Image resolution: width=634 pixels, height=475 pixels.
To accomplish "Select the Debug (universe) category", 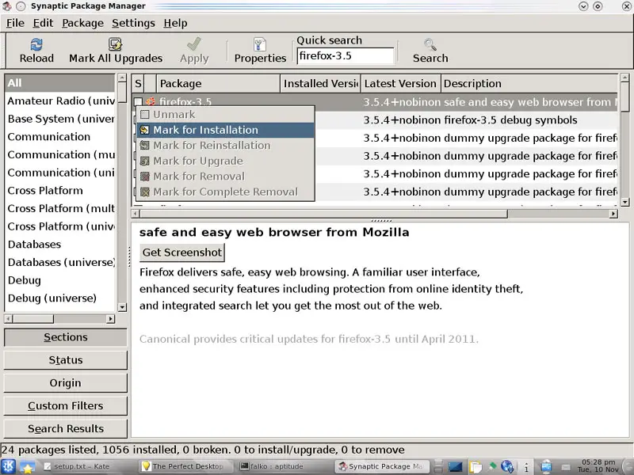I will pos(60,298).
